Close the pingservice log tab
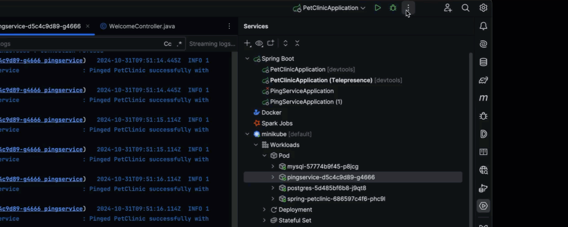568x227 pixels. tap(87, 26)
